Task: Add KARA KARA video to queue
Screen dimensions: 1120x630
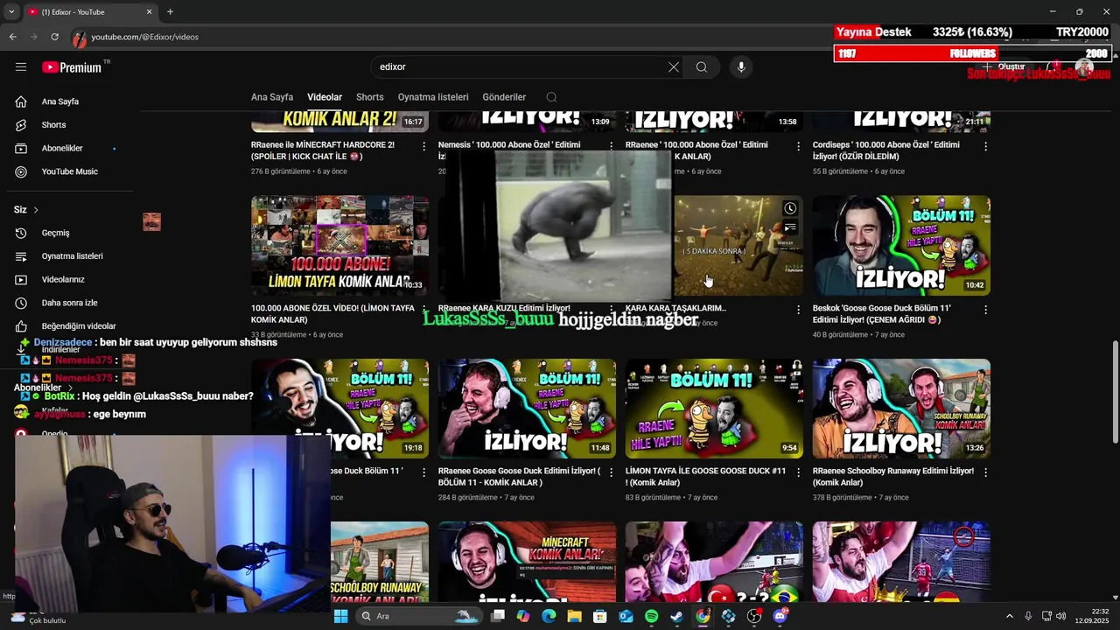Action: coord(790,228)
